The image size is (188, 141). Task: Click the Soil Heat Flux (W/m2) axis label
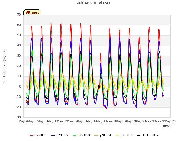click(x=4, y=66)
